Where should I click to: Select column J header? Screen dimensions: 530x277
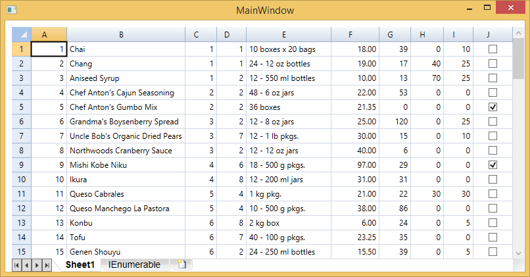[493, 34]
